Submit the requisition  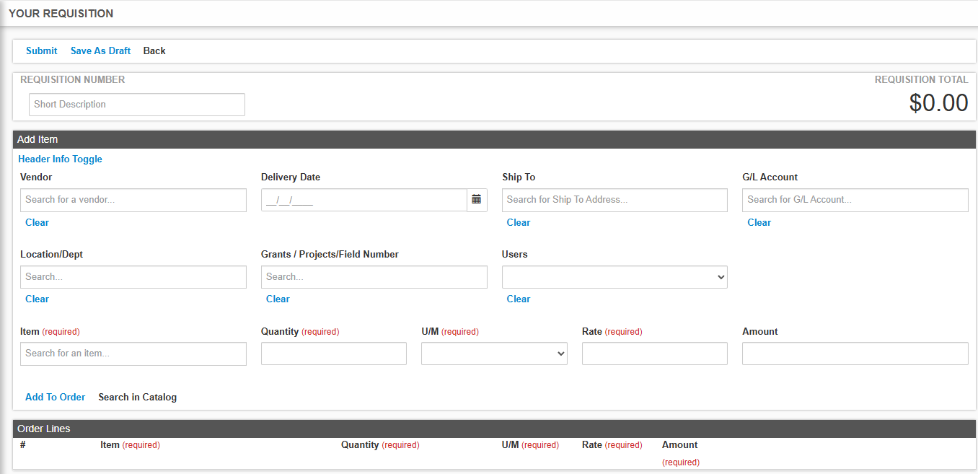coord(41,51)
